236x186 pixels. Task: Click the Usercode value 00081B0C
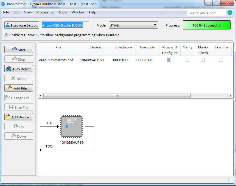[145, 60]
